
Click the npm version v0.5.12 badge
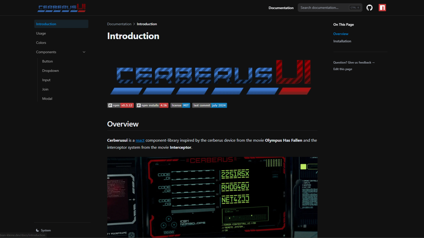coord(121,105)
